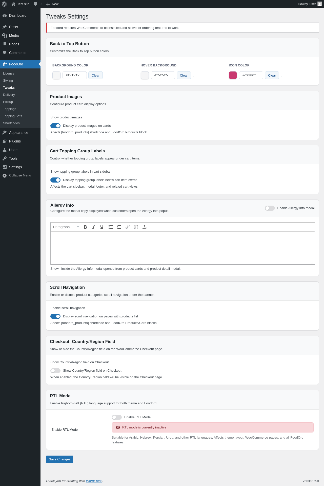Click the Save Changes button

click(59, 459)
